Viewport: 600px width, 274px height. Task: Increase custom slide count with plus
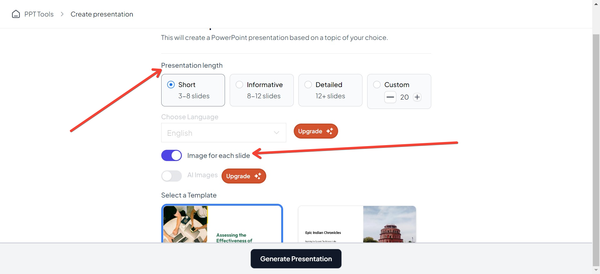[417, 97]
